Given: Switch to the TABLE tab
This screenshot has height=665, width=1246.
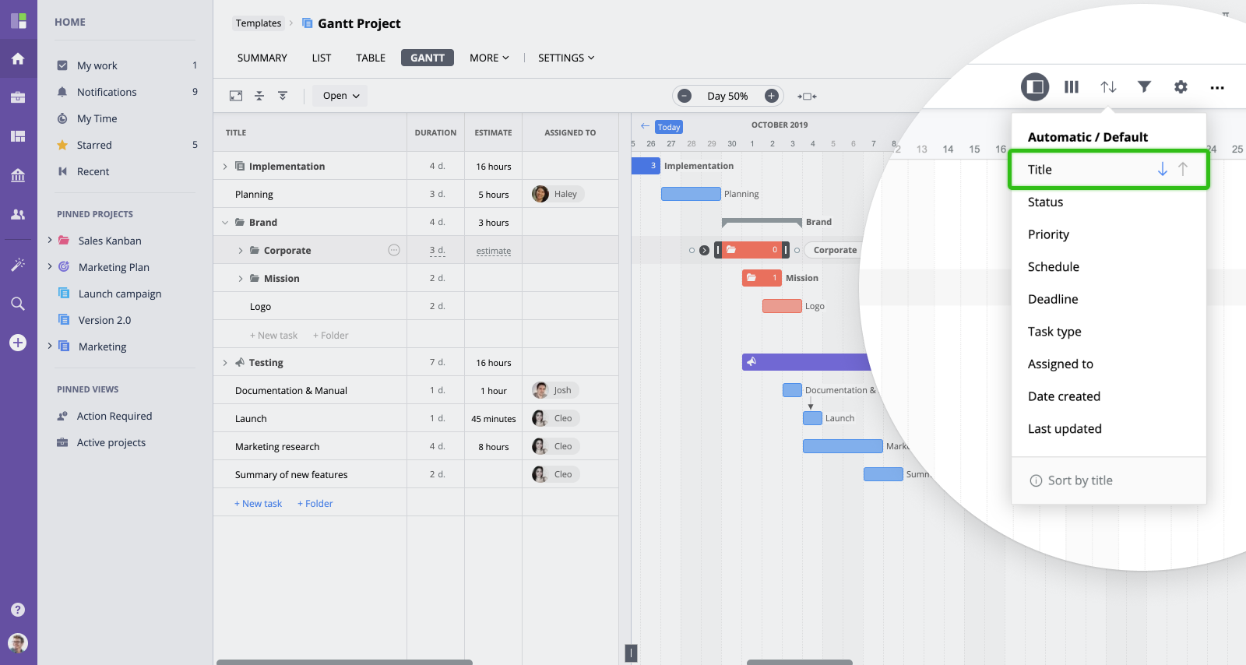Looking at the screenshot, I should [x=371, y=58].
